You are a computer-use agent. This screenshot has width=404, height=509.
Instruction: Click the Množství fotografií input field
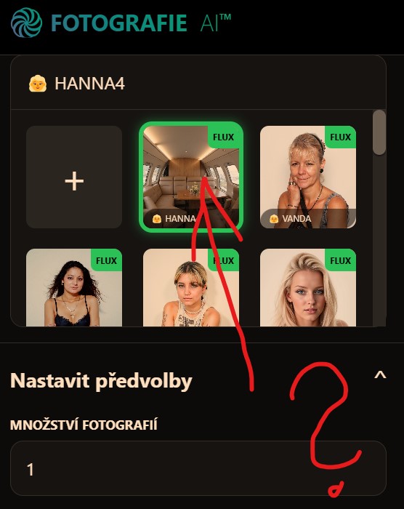click(198, 468)
